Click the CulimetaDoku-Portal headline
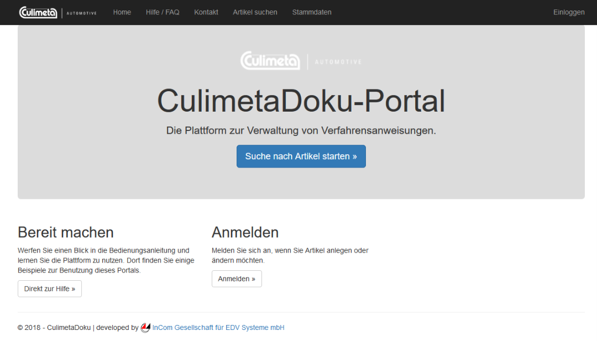This screenshot has width=597, height=341. (301, 101)
